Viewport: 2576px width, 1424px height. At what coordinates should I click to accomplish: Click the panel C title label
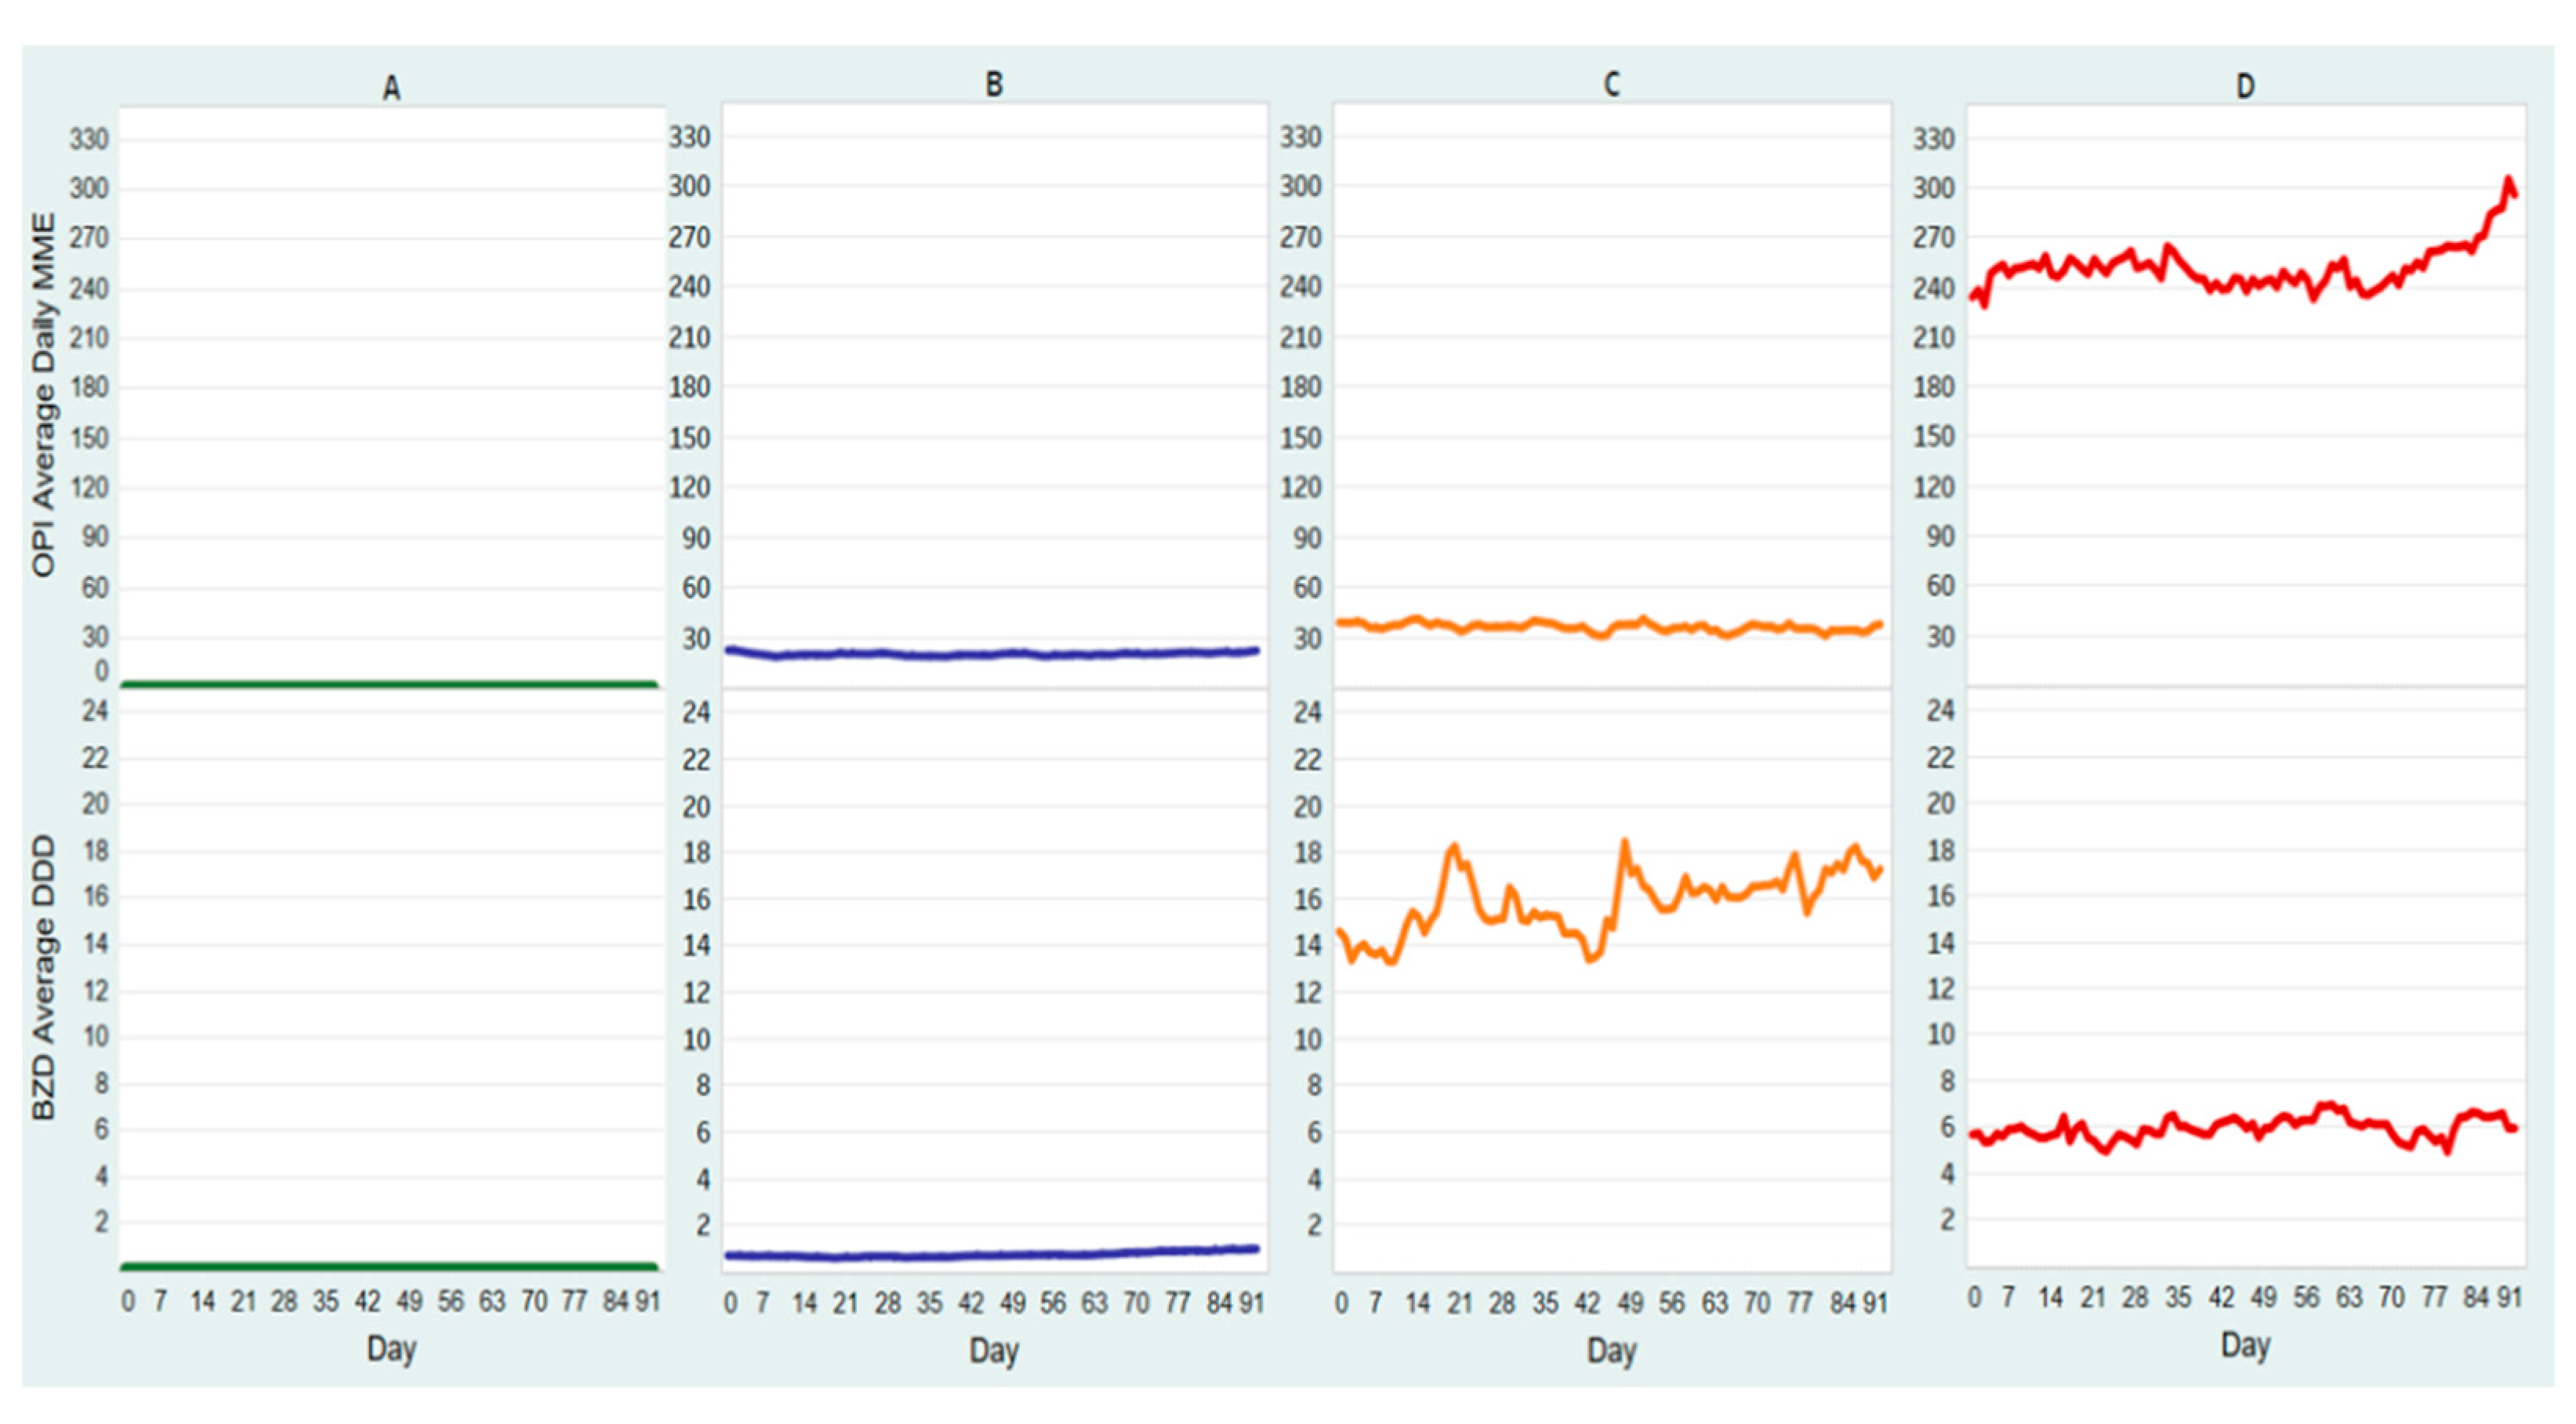[1611, 85]
